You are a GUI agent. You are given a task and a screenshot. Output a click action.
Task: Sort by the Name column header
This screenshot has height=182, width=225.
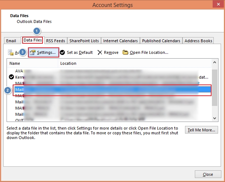point(33,63)
